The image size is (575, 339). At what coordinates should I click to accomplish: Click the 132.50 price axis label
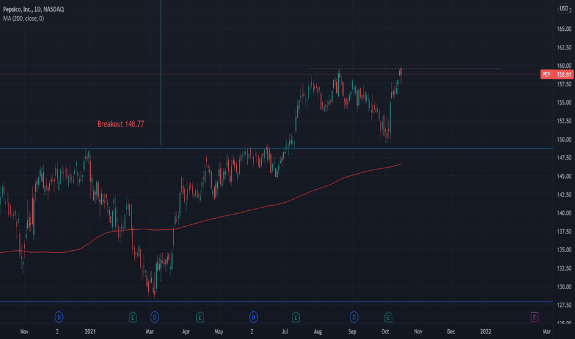point(564,268)
